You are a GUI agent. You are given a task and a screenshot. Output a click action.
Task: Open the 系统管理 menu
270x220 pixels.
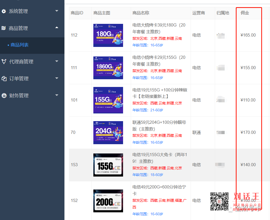pyautogui.click(x=32, y=11)
